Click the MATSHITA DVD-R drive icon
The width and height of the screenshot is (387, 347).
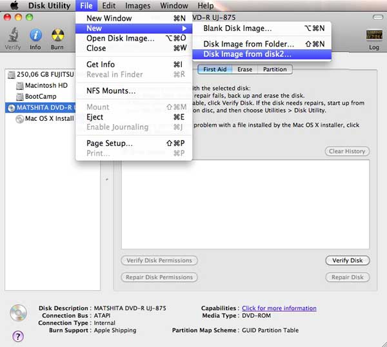tap(11, 108)
